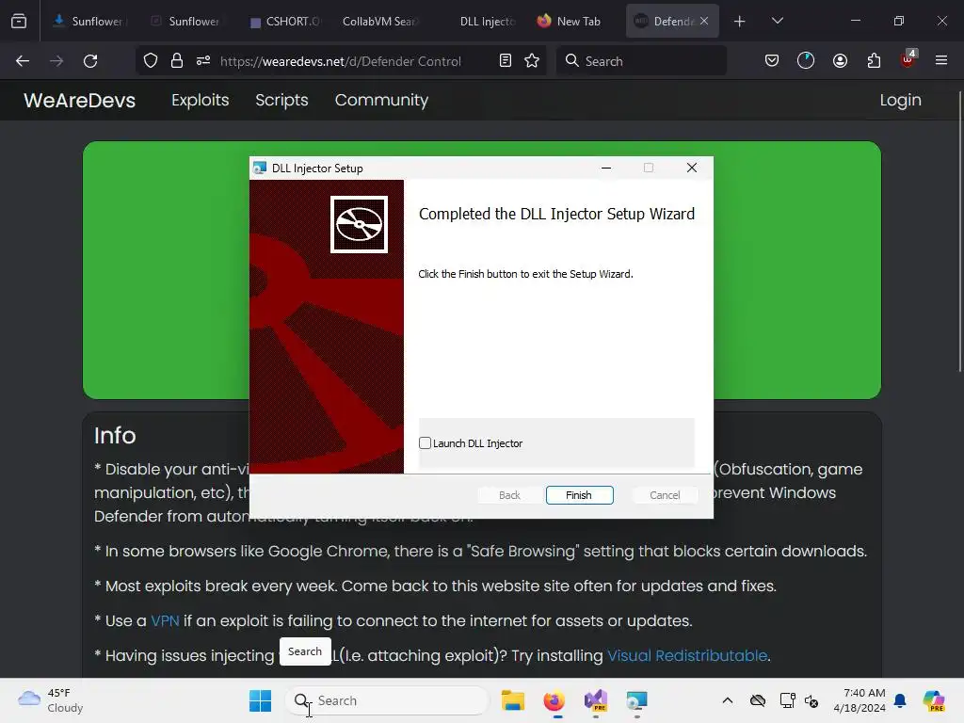
Task: Launch Copilot Preview from the taskbar
Action: click(x=934, y=700)
